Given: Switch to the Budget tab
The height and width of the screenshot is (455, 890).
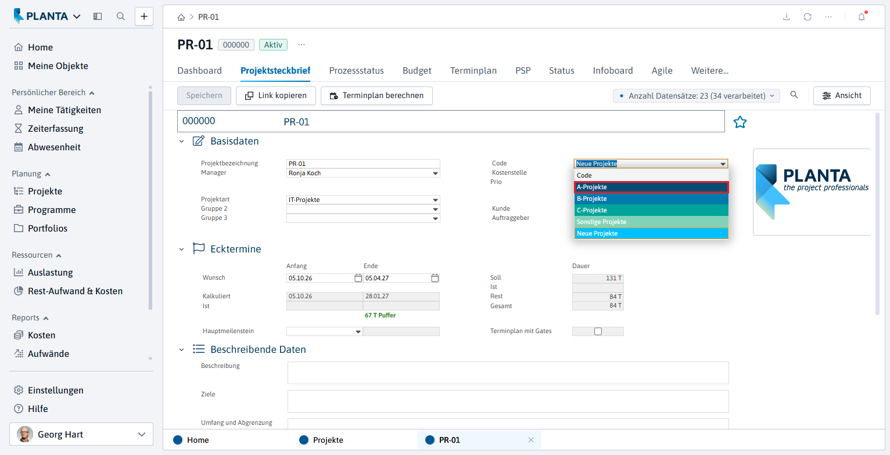Looking at the screenshot, I should tap(417, 71).
